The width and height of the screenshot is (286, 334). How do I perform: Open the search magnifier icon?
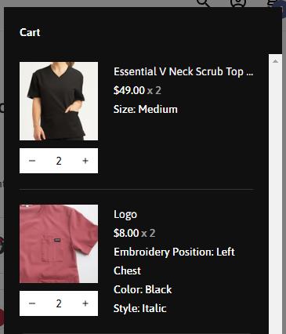click(203, 3)
